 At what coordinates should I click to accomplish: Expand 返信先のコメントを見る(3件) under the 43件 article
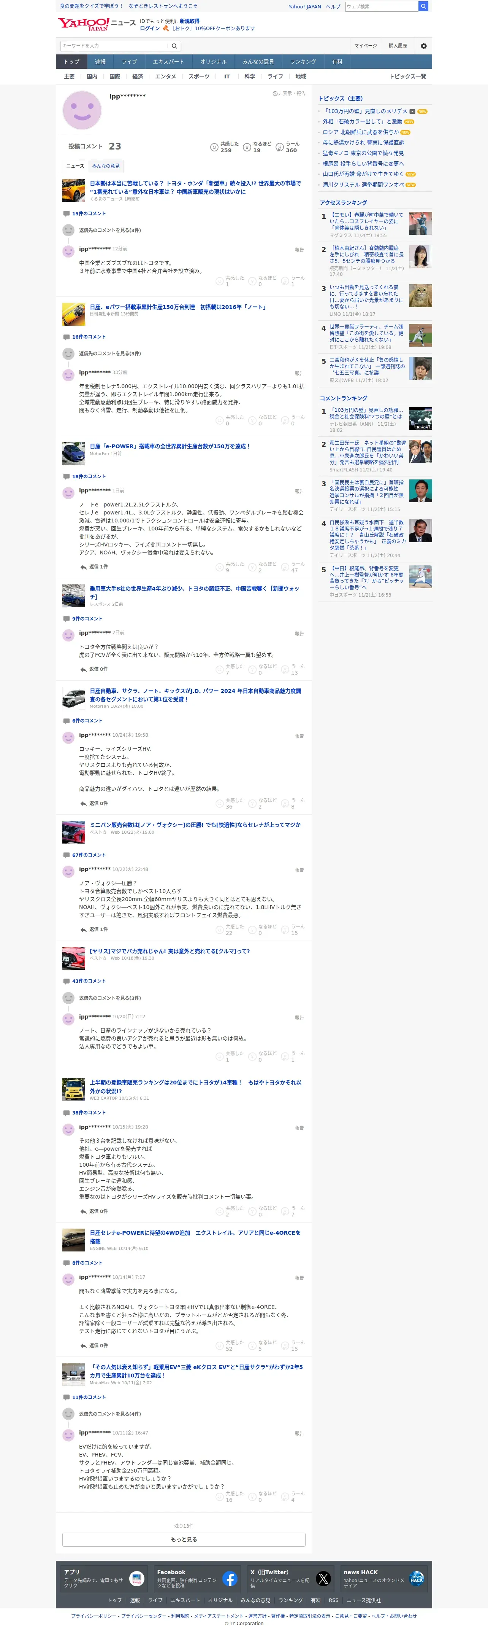click(x=109, y=998)
